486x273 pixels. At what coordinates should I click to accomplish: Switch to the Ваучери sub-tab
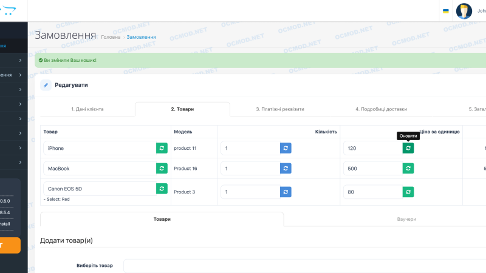(x=406, y=219)
